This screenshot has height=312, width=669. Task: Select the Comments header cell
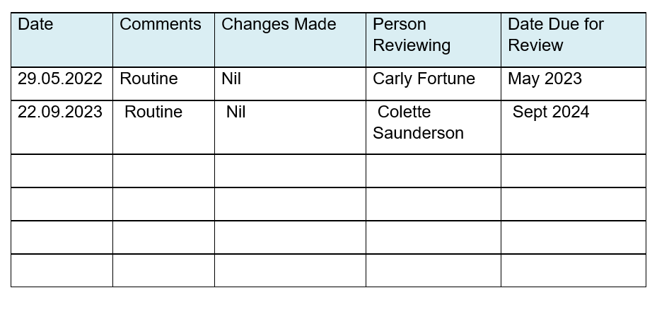point(163,40)
